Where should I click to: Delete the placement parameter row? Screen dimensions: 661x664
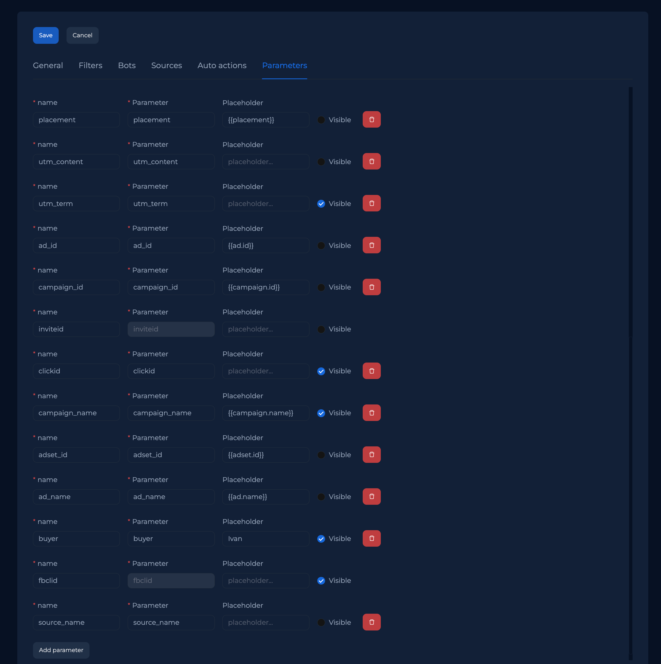pos(371,119)
